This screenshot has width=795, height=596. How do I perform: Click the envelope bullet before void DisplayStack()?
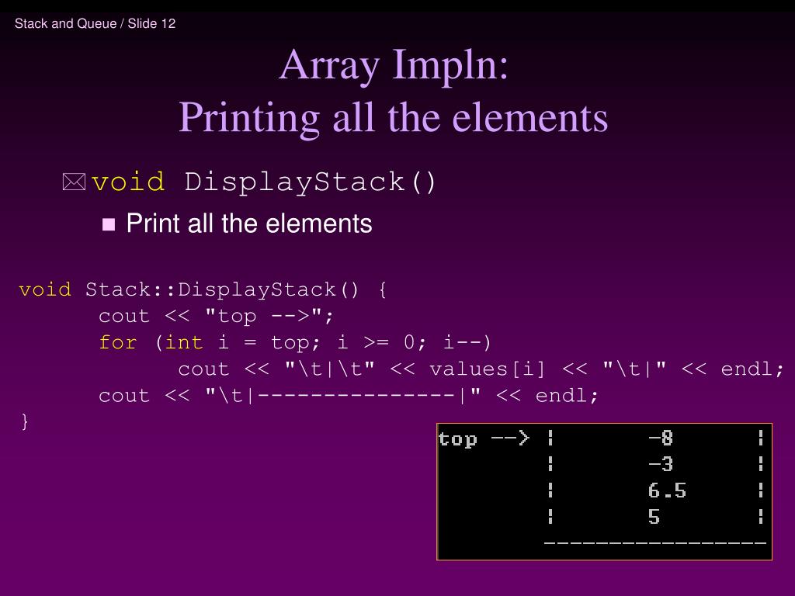74,182
